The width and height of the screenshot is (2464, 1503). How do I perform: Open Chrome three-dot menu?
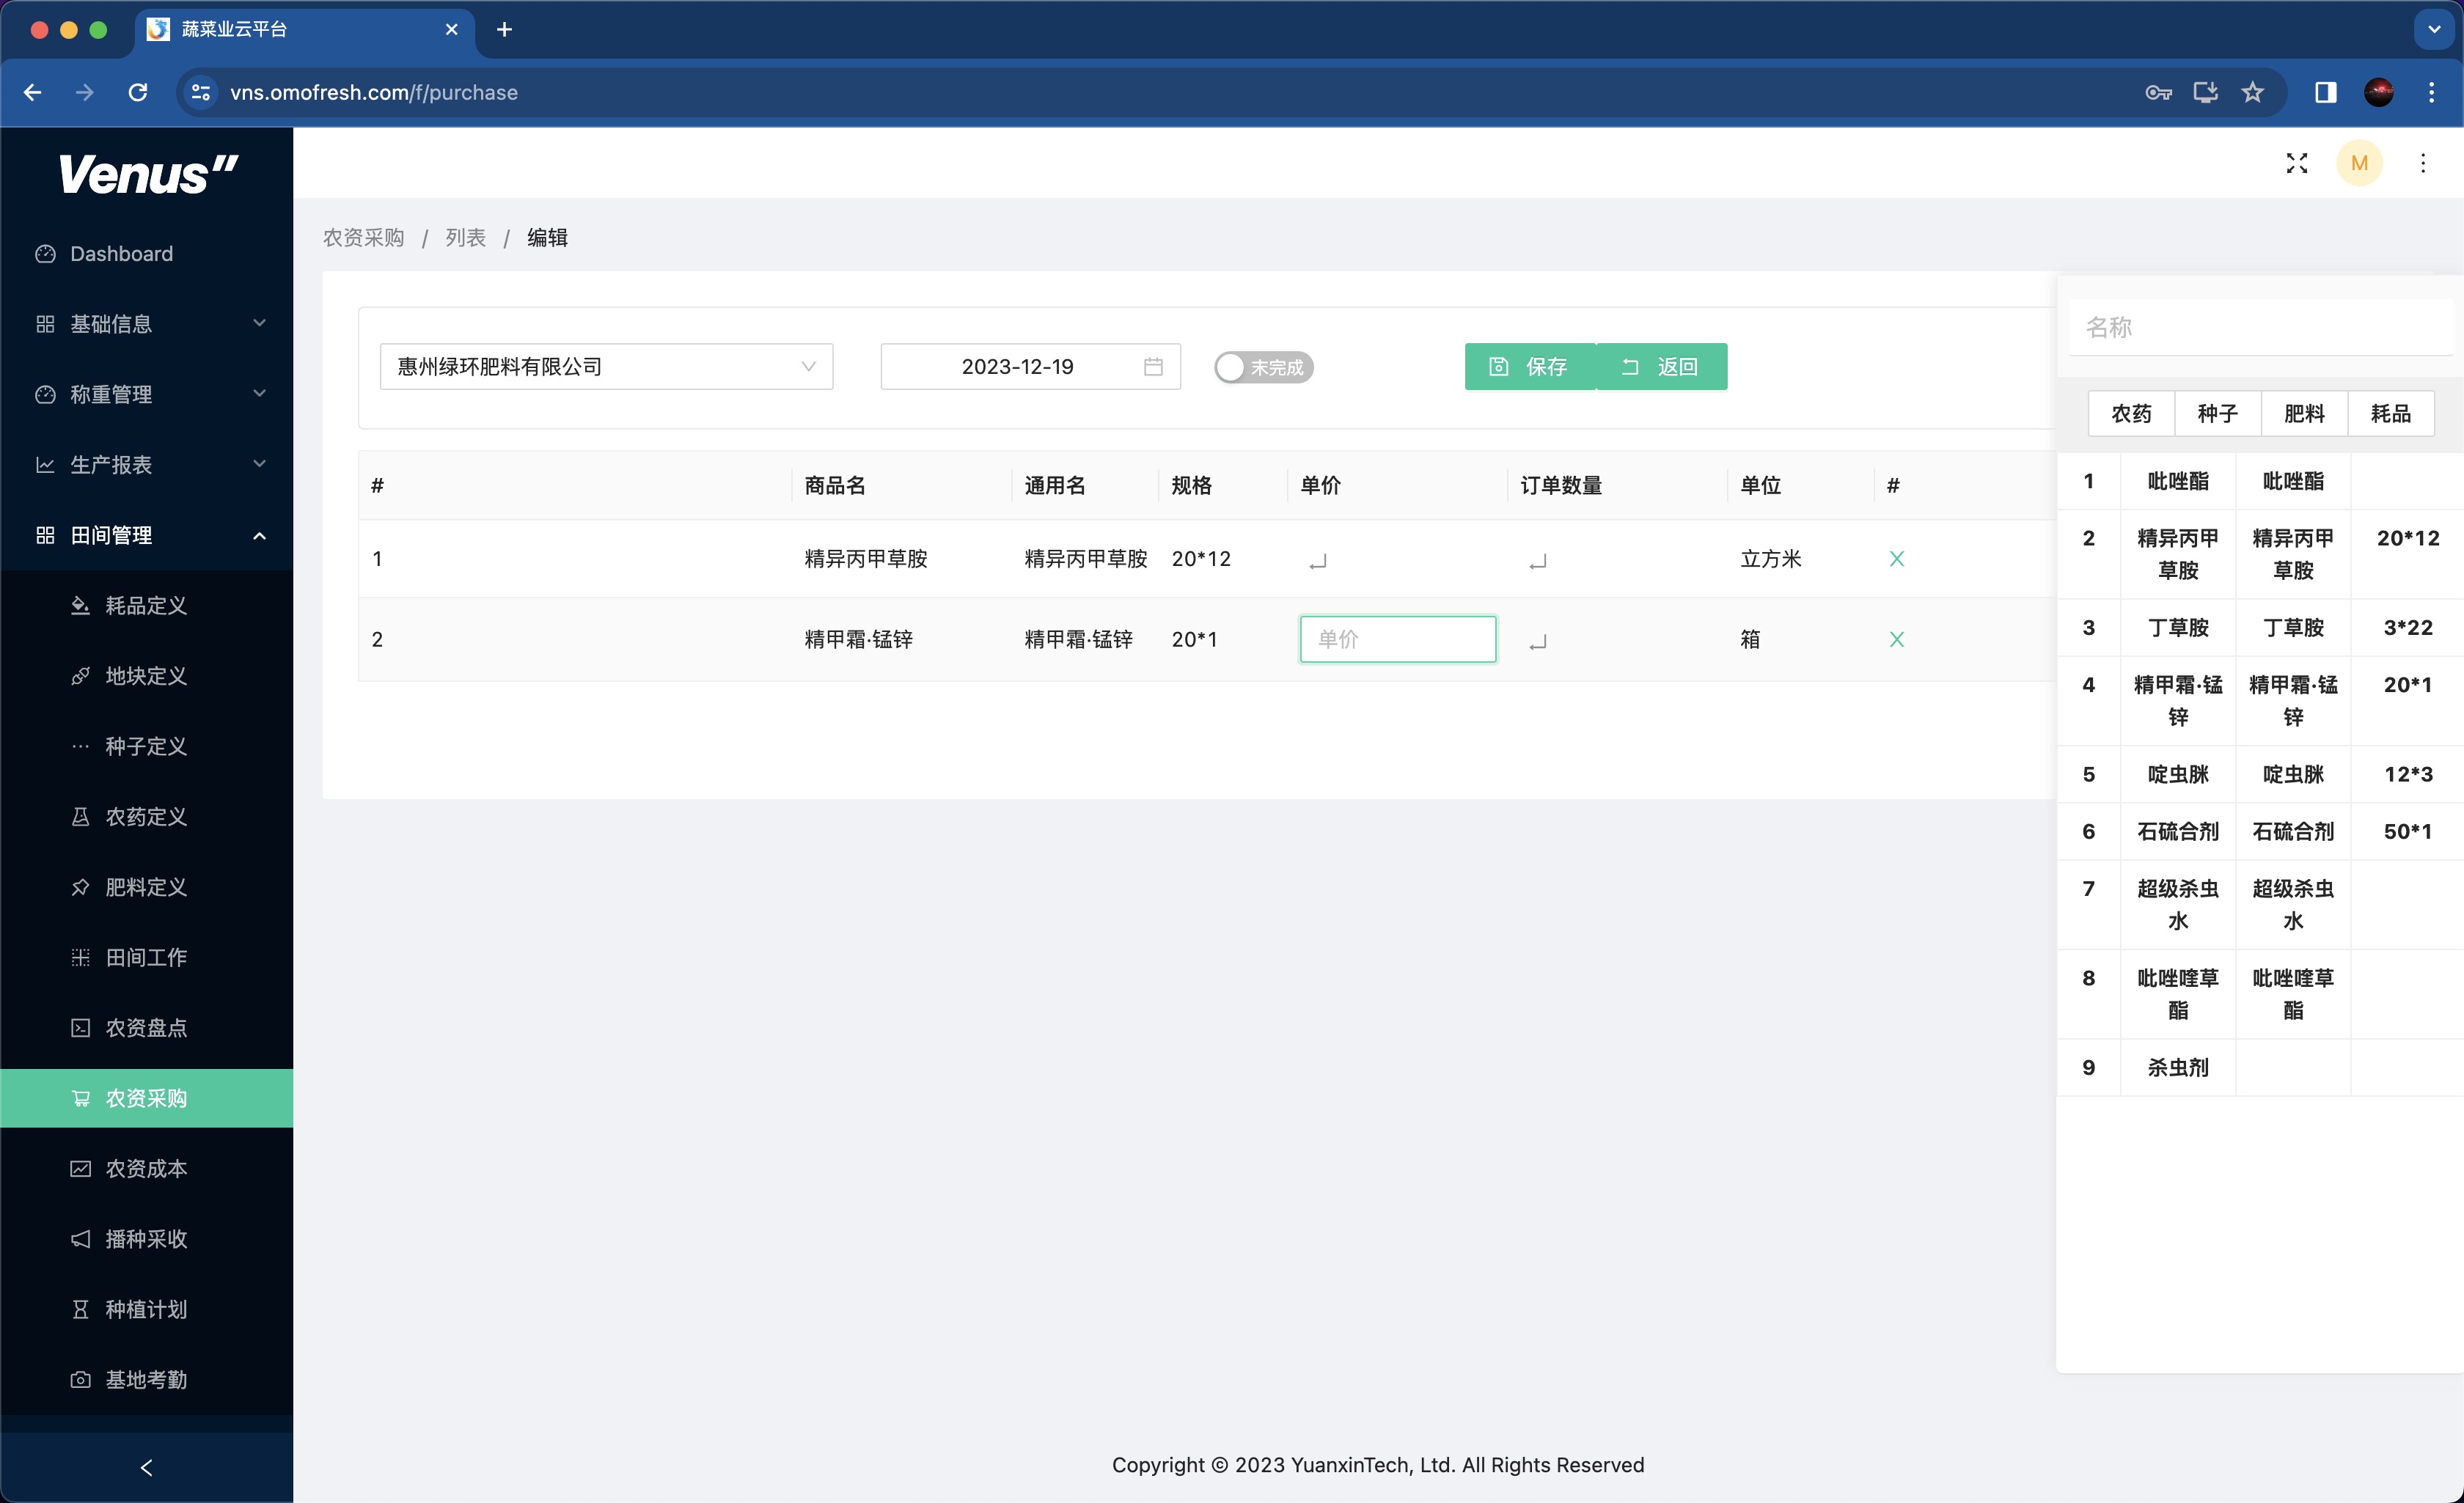(x=2431, y=92)
